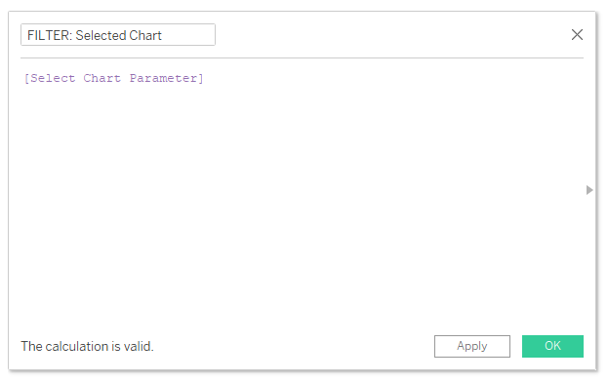The width and height of the screenshot is (608, 381).
Task: Click the word 'Select' in the formula
Action: (53, 78)
